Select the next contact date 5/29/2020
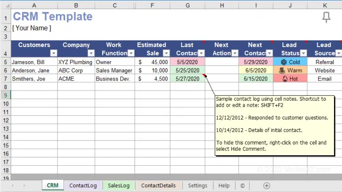Viewport: 342px width, 192px height. [256, 62]
